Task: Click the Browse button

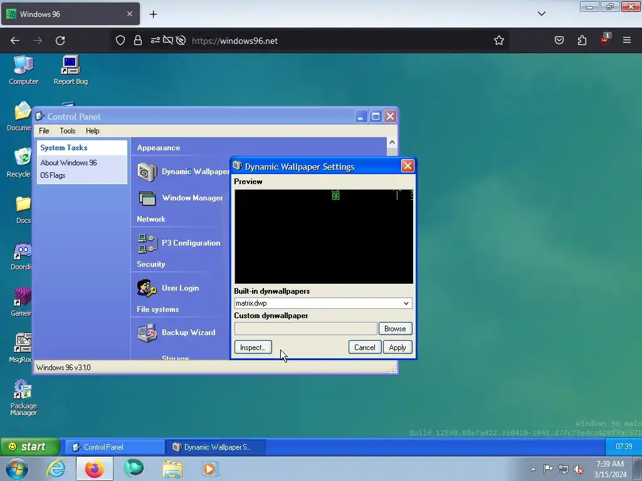Action: point(395,329)
